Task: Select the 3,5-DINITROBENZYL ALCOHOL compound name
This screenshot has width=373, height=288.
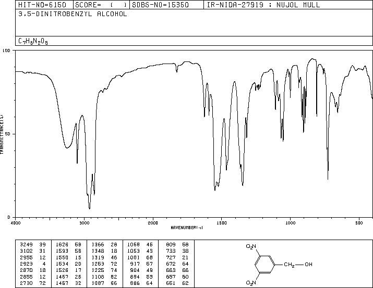Action: [x=73, y=14]
